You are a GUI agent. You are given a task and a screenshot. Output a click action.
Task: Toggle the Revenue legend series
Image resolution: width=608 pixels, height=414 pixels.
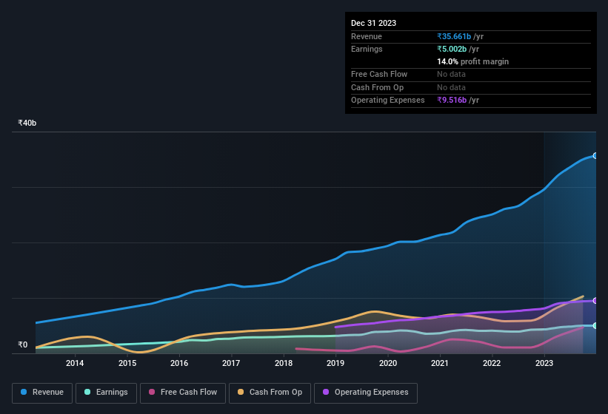[42, 392]
